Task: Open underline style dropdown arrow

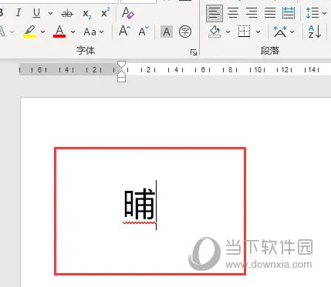Action: coord(50,13)
